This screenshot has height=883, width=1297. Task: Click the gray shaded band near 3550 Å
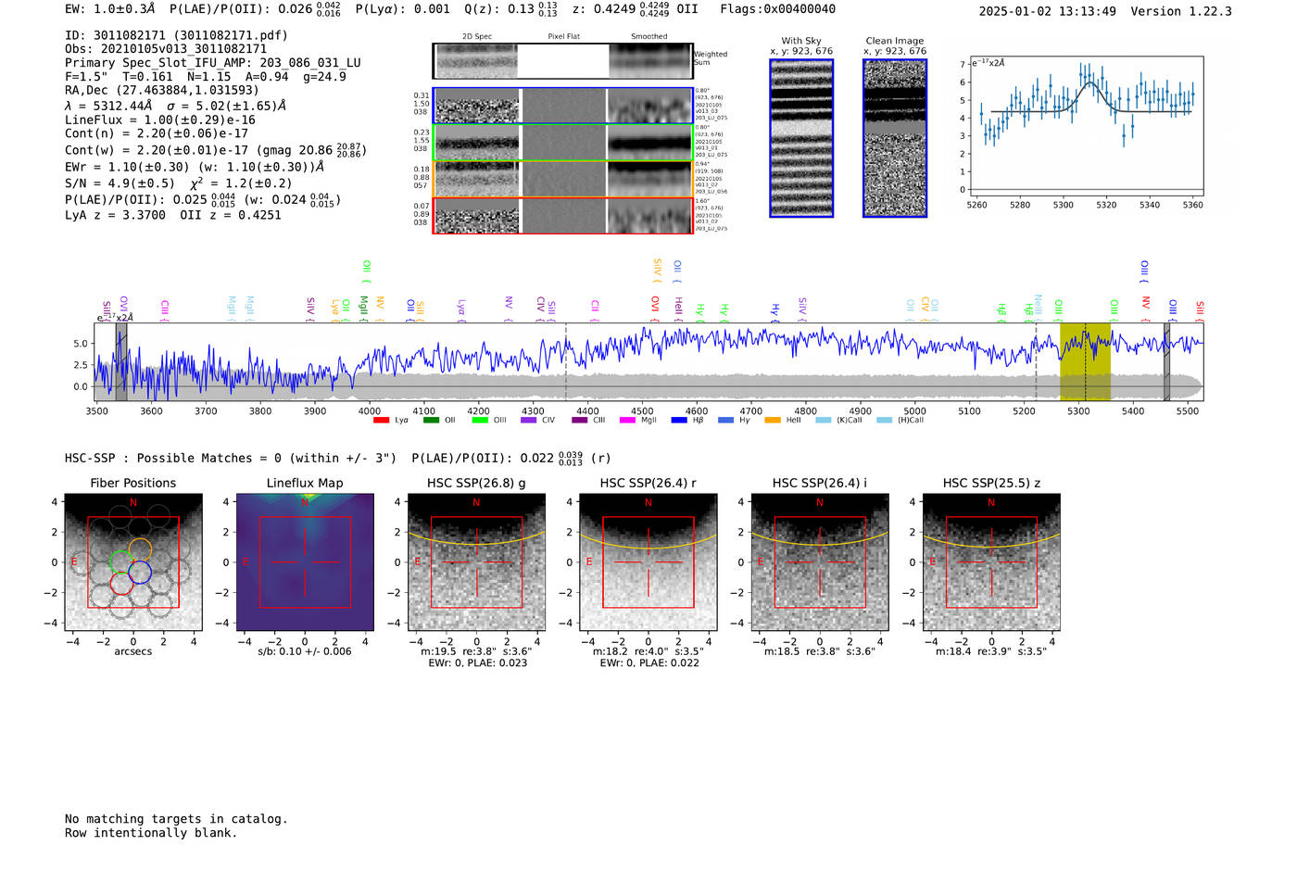click(x=121, y=362)
